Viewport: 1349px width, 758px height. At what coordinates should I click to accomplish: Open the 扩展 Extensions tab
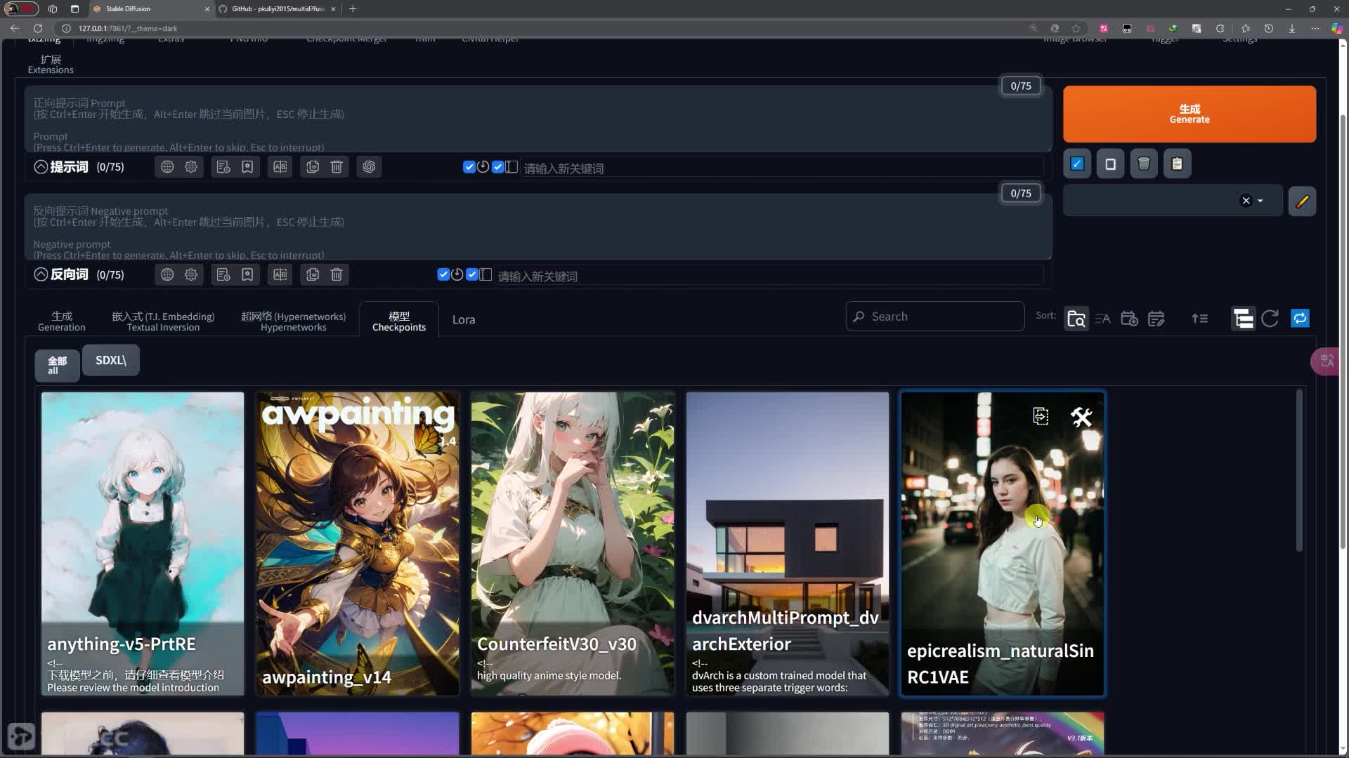point(51,64)
